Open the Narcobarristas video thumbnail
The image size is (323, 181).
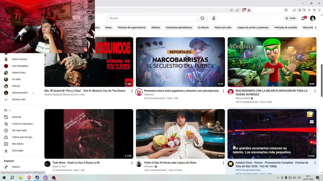tap(180, 62)
